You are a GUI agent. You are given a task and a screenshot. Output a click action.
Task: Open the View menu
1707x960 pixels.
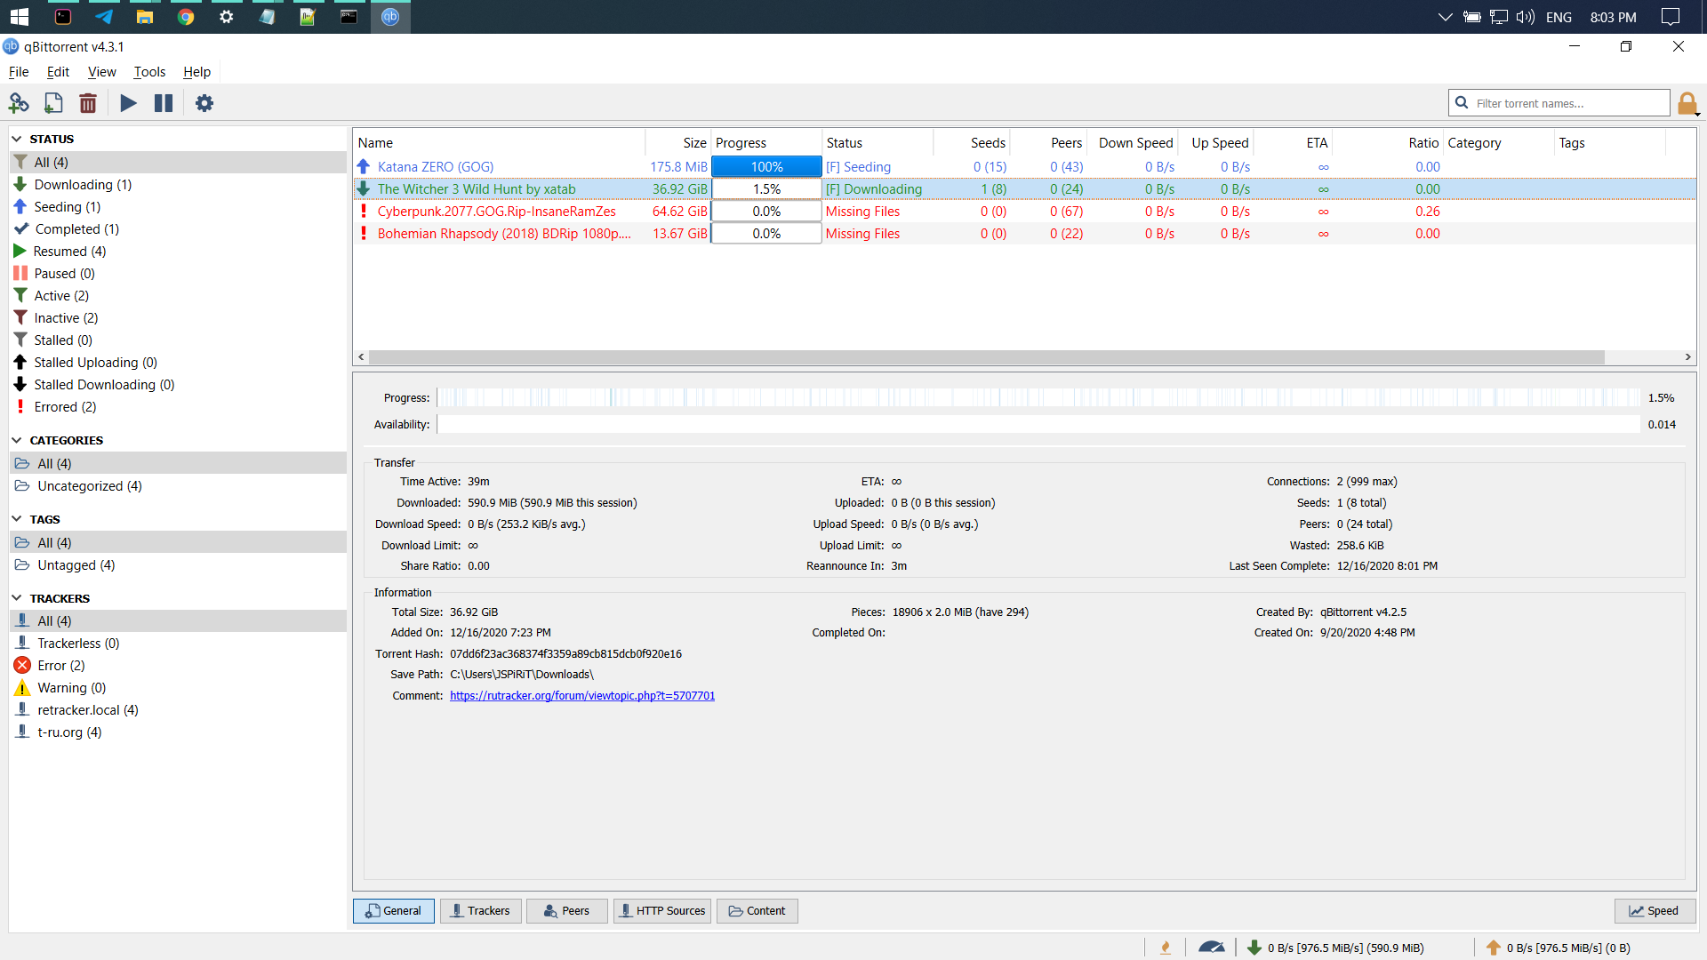tap(101, 72)
